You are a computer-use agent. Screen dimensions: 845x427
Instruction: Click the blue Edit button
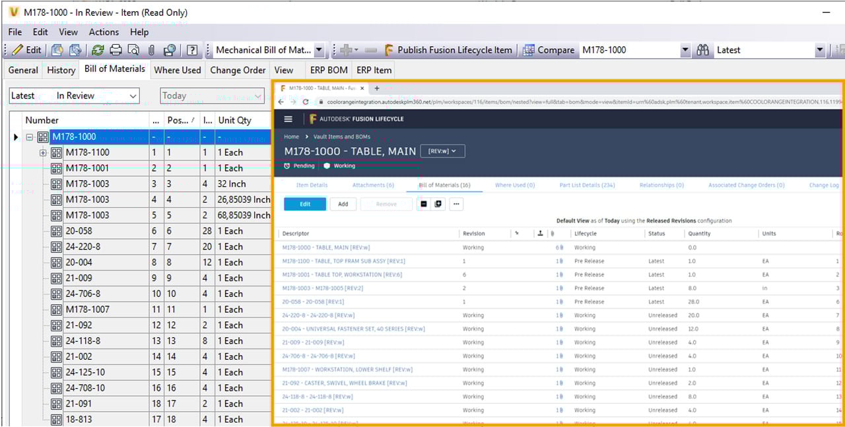pyautogui.click(x=304, y=205)
